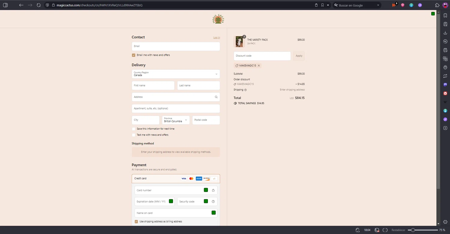Click the Email input field

[176, 46]
